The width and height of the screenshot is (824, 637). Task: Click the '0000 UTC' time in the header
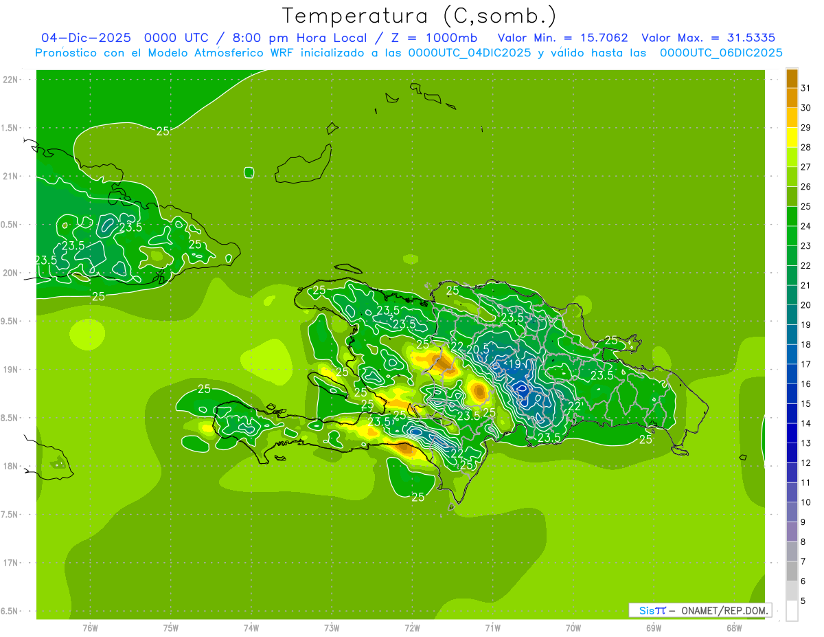pos(175,38)
